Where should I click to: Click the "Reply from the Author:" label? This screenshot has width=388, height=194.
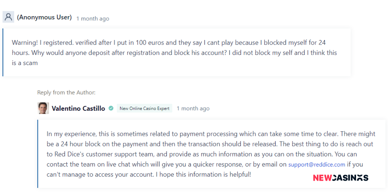[x=66, y=93]
